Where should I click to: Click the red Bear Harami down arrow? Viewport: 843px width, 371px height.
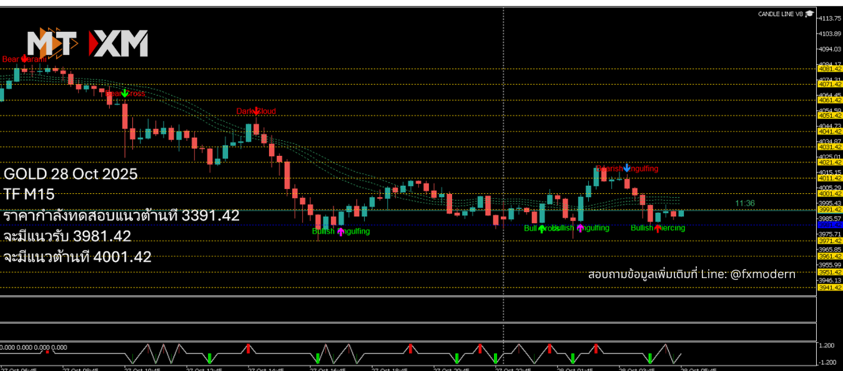pos(24,59)
